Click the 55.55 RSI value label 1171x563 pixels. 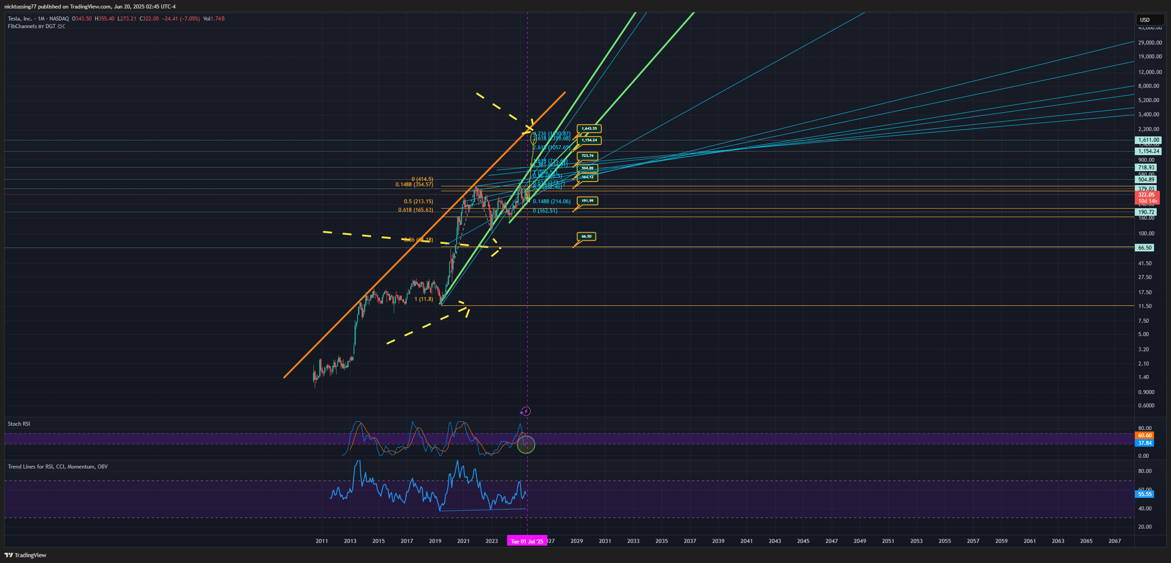point(1145,494)
